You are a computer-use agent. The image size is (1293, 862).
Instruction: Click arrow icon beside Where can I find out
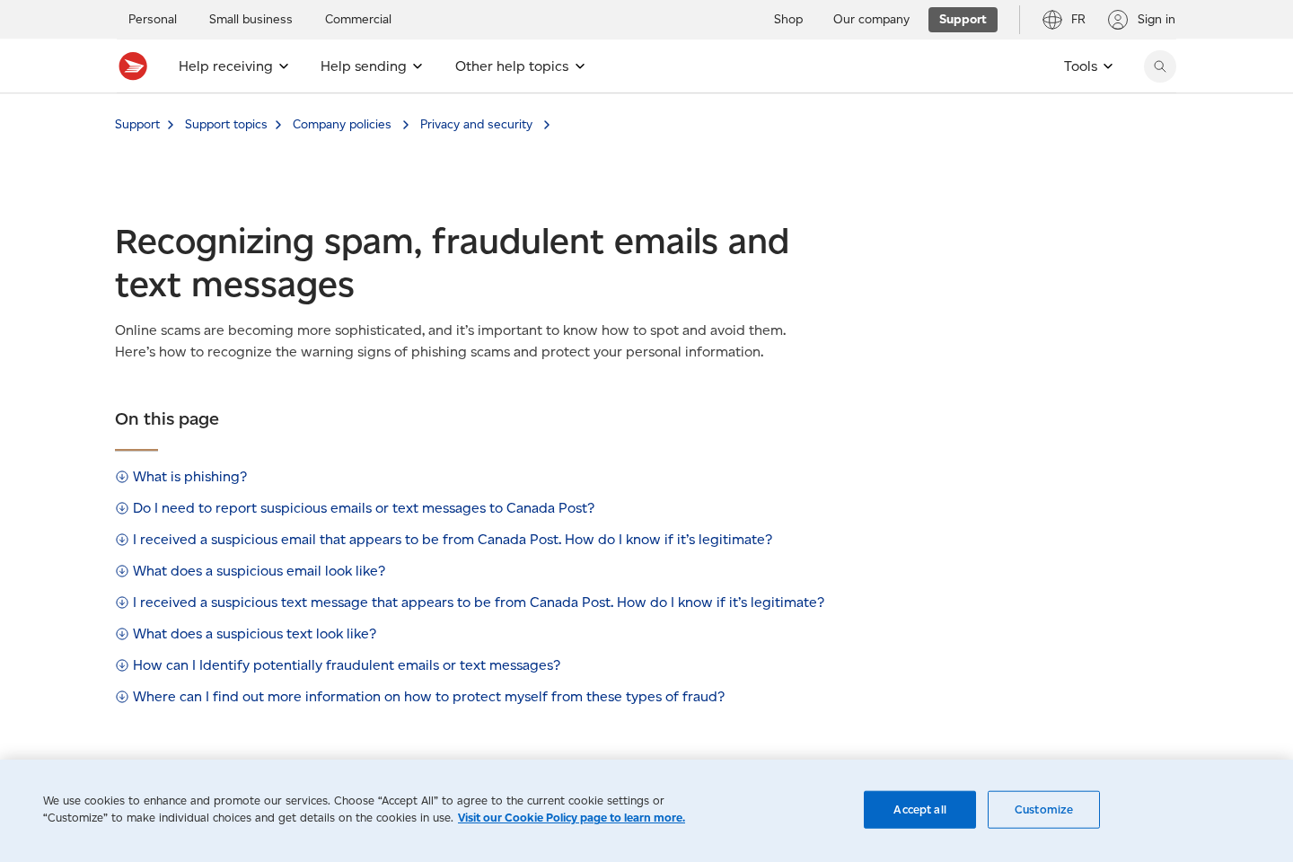[122, 697]
